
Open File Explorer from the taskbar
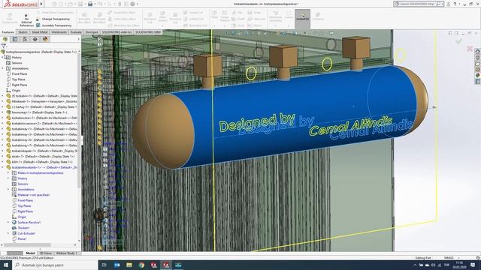[x=129, y=265]
